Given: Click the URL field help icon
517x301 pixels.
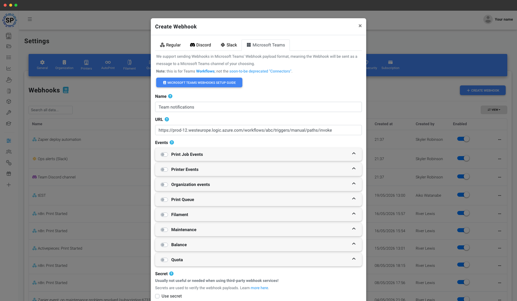Looking at the screenshot, I should [x=167, y=119].
